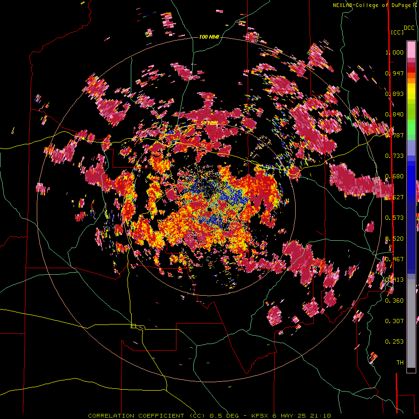419x419 pixels.
Task: Select the 0.467 color scale value
Action: [x=394, y=259]
